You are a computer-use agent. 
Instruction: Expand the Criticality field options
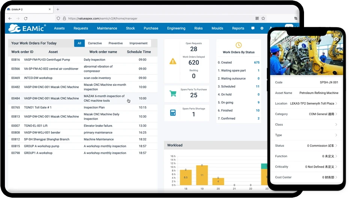coord(336,167)
